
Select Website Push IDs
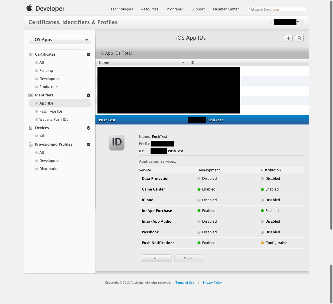point(54,119)
